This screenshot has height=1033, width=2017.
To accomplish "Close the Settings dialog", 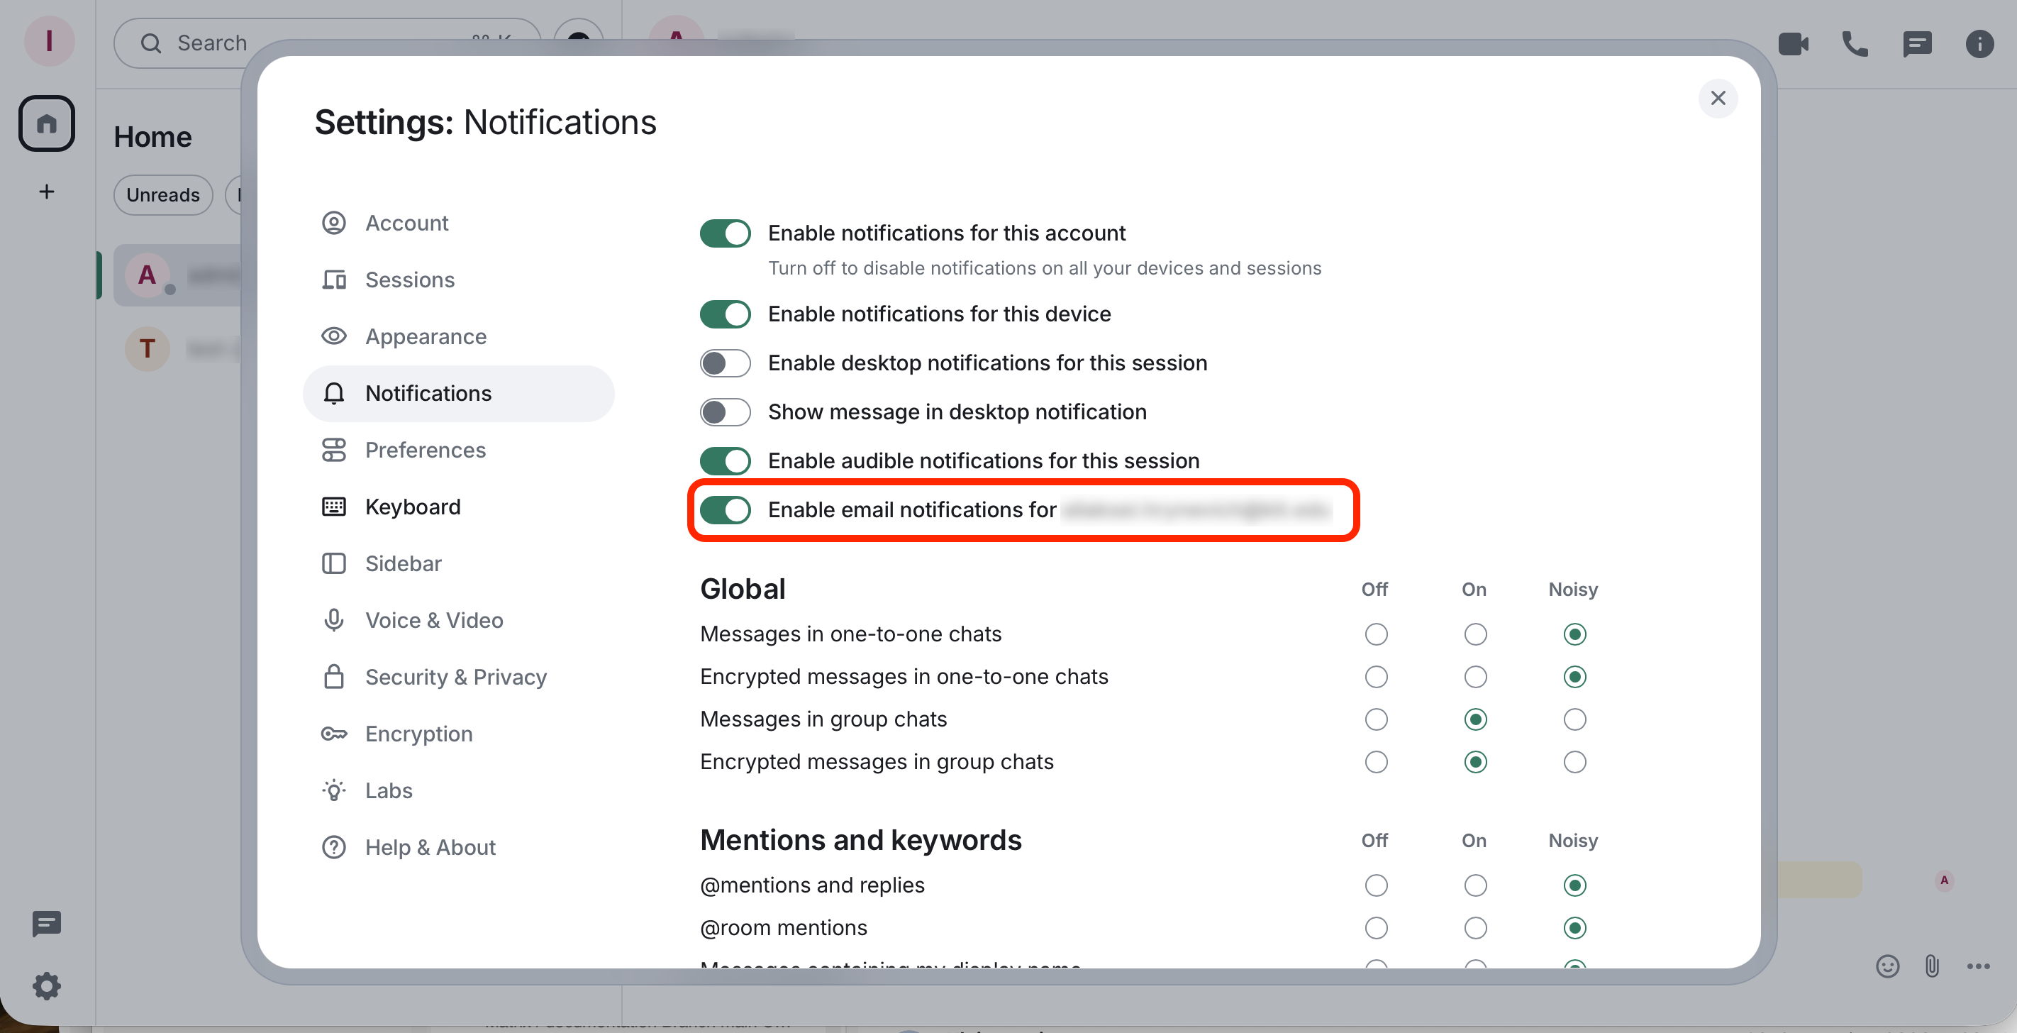I will (x=1718, y=98).
